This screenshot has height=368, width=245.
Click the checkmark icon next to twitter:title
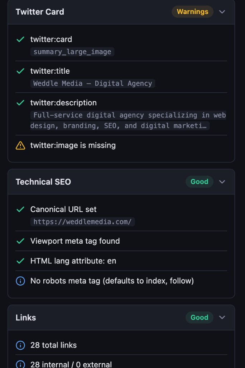point(20,71)
